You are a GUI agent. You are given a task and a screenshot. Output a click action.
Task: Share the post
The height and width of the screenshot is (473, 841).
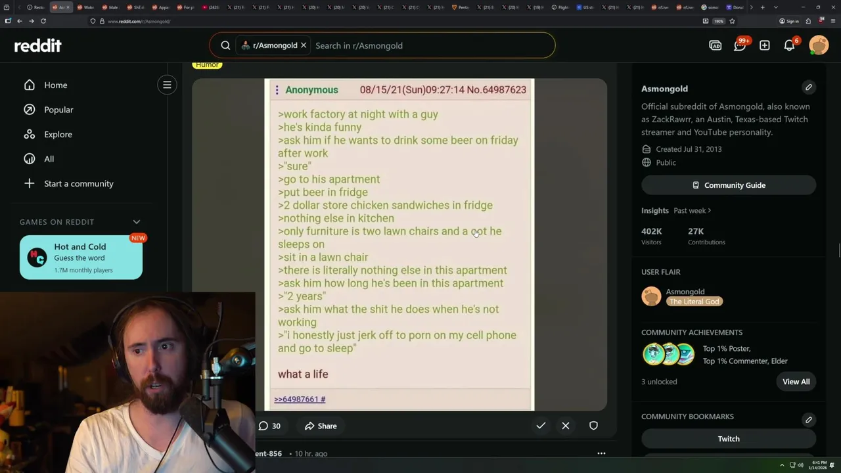tap(321, 426)
